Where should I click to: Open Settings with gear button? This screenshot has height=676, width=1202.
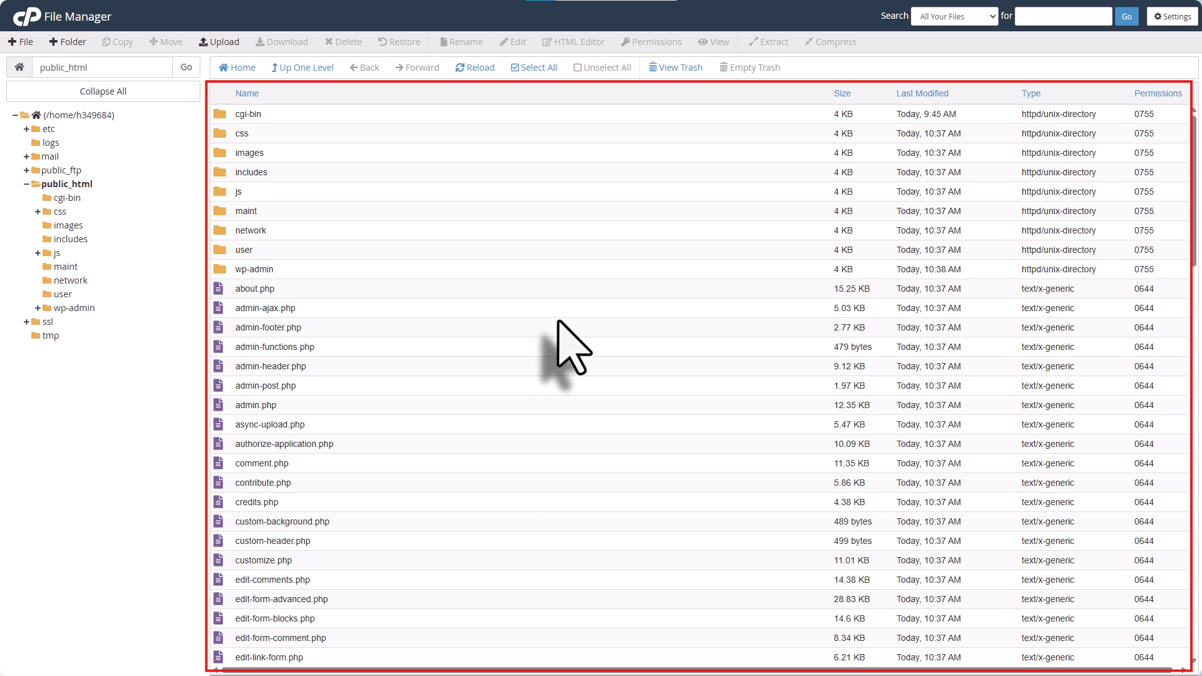1173,16
